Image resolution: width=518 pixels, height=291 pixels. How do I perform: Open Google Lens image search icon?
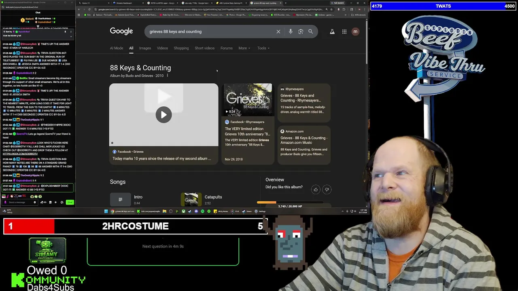pos(301,32)
